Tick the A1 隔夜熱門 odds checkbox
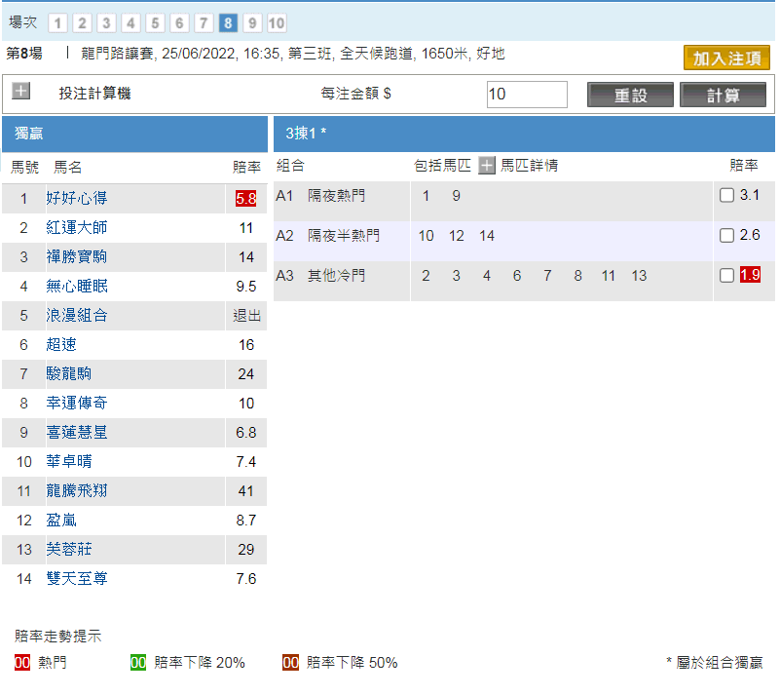This screenshot has height=696, width=780. pyautogui.click(x=726, y=196)
